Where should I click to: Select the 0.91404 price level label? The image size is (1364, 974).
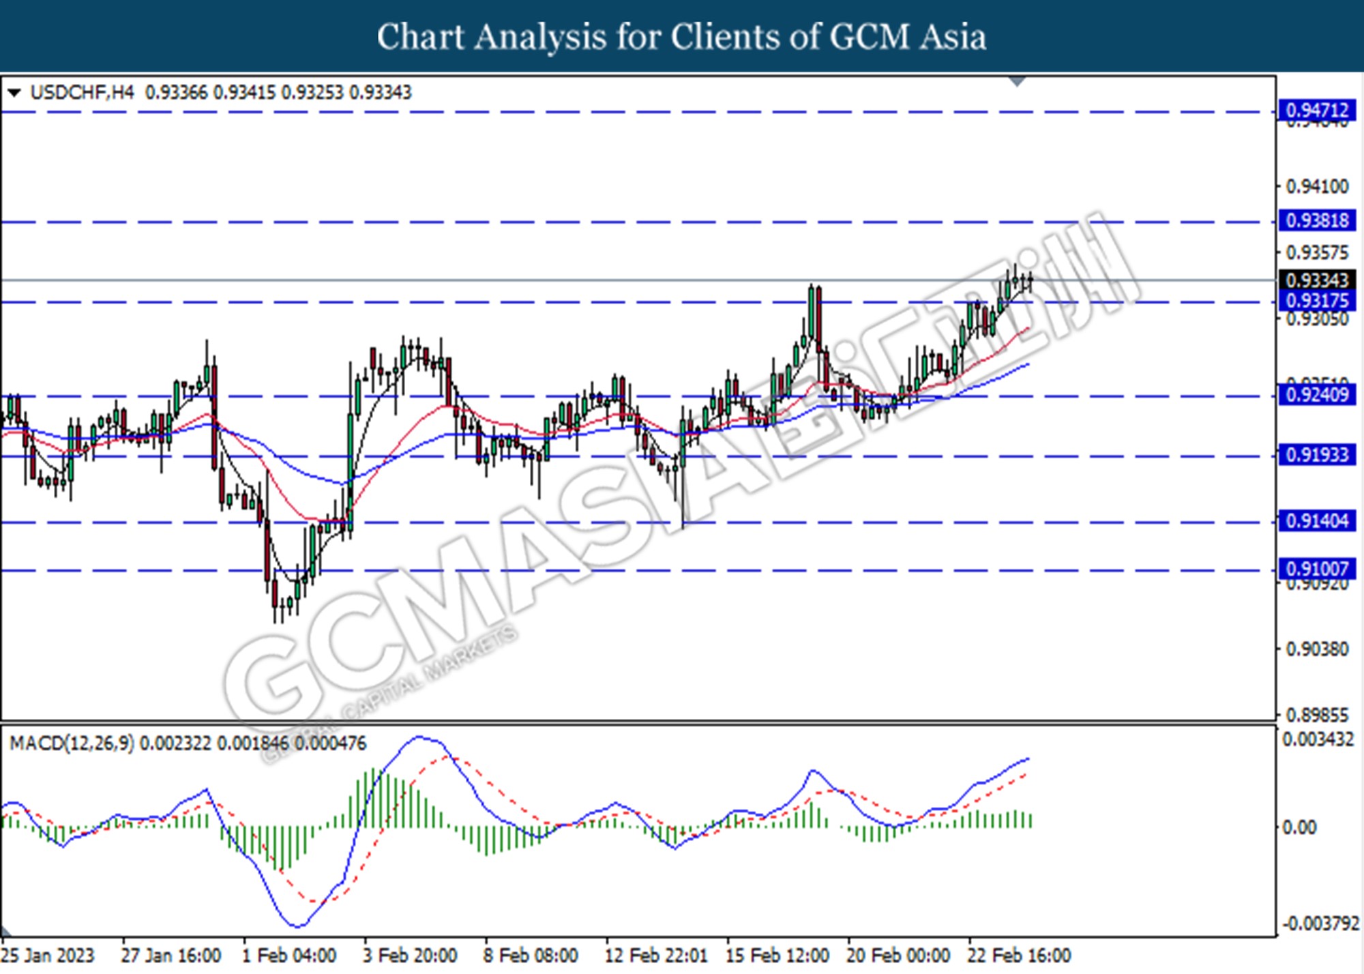pos(1317,521)
